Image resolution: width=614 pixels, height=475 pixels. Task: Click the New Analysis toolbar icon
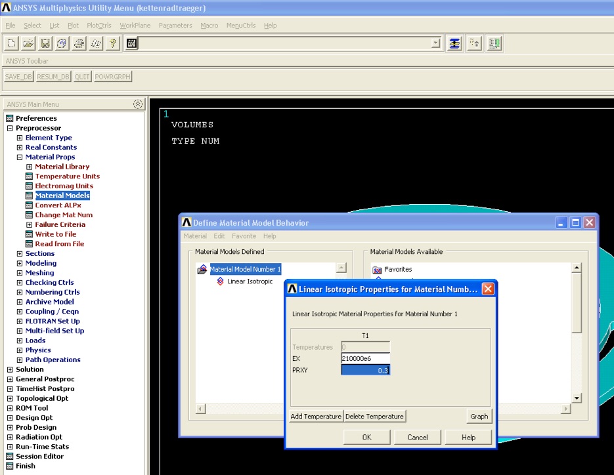[x=11, y=43]
